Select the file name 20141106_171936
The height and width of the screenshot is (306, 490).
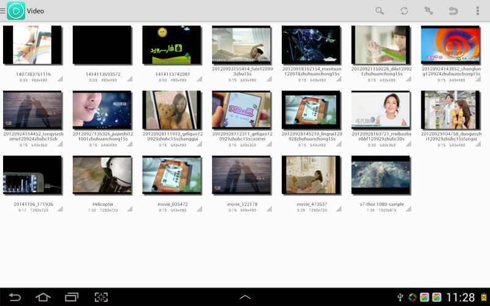tap(34, 204)
